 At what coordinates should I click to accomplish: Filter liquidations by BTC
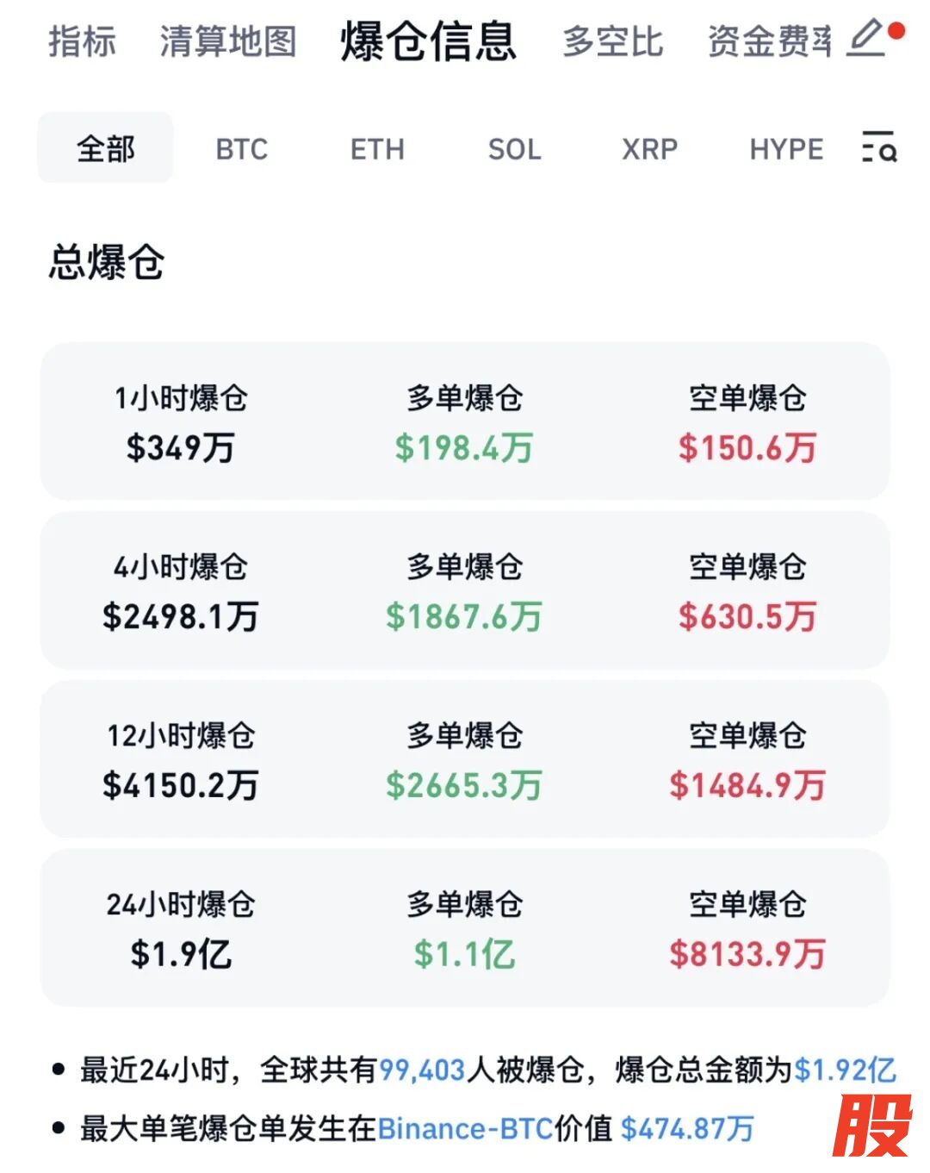point(241,149)
